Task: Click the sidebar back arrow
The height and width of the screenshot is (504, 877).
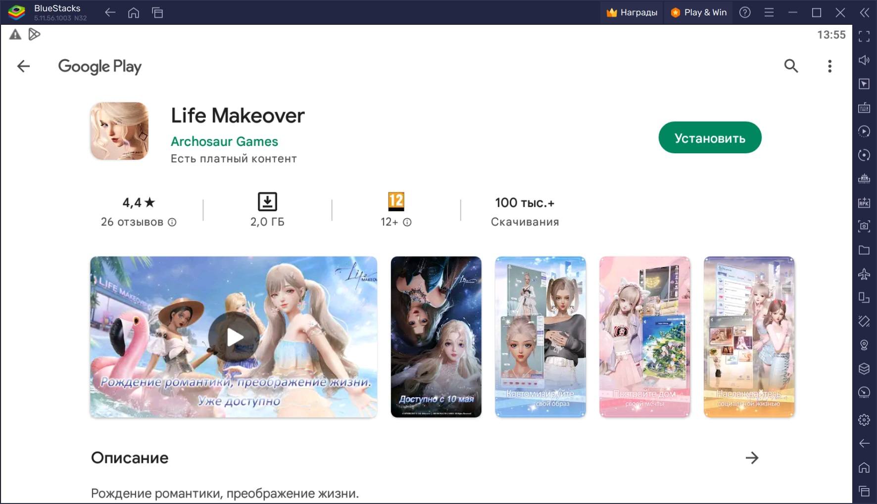Action: pyautogui.click(x=864, y=443)
